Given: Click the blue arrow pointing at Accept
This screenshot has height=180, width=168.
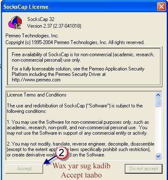Looking at the screenshot, I should coord(51,159).
